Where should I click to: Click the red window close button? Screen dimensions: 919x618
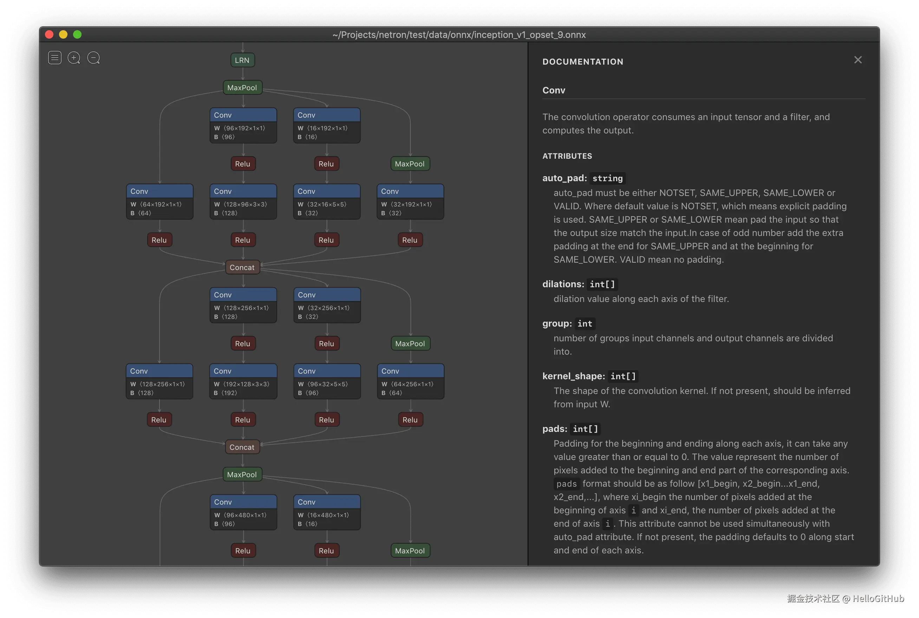[49, 35]
